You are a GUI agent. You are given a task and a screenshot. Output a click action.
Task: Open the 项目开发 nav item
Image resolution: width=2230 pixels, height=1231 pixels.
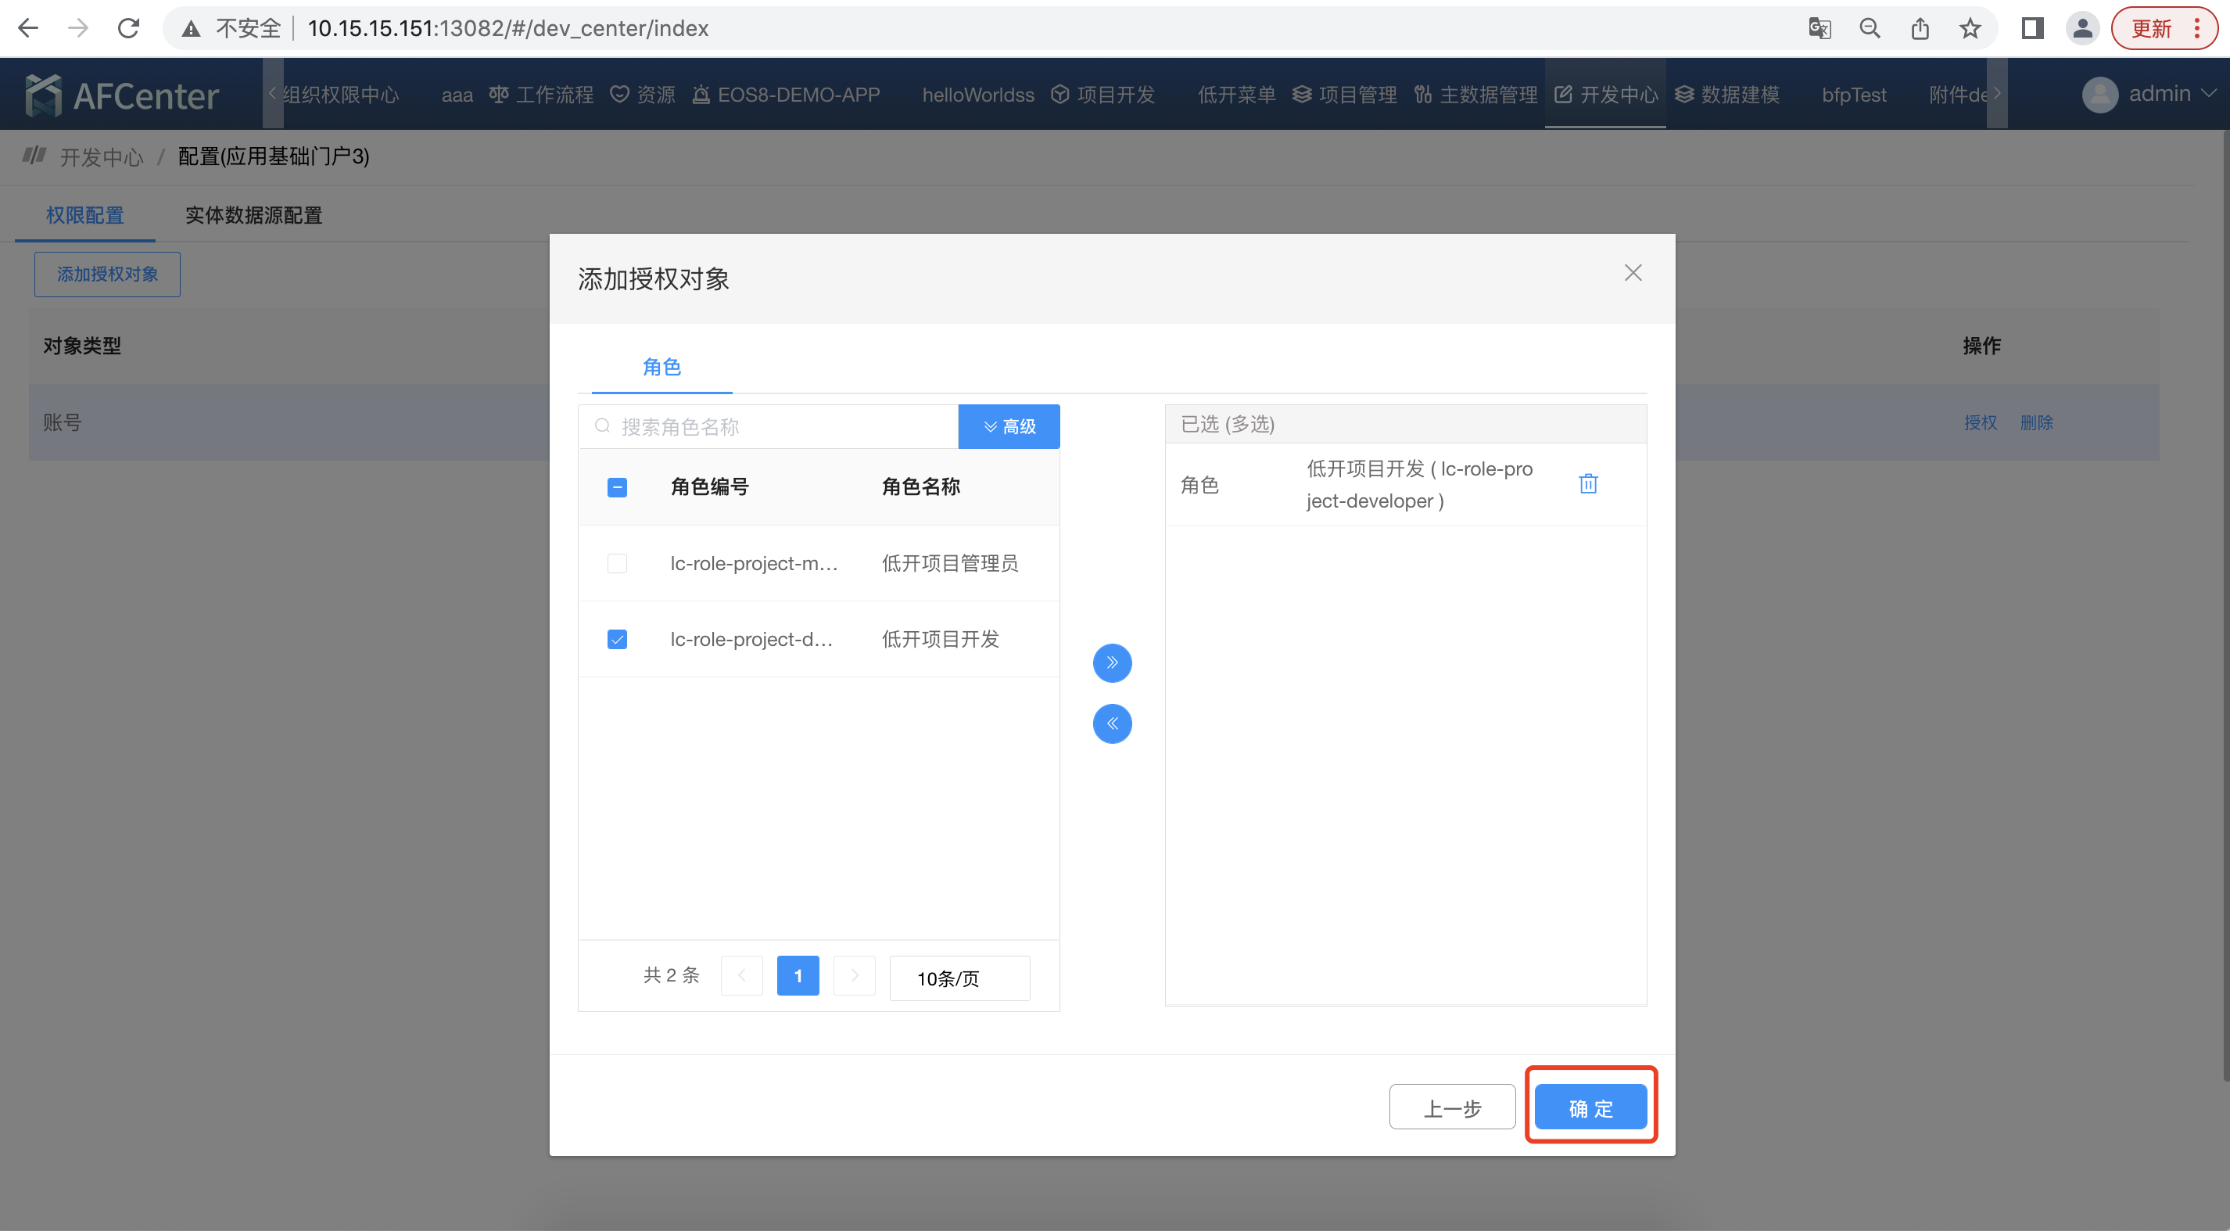point(1102,95)
